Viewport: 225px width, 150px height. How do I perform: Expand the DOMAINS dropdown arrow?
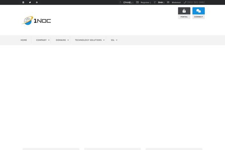tap(68, 40)
